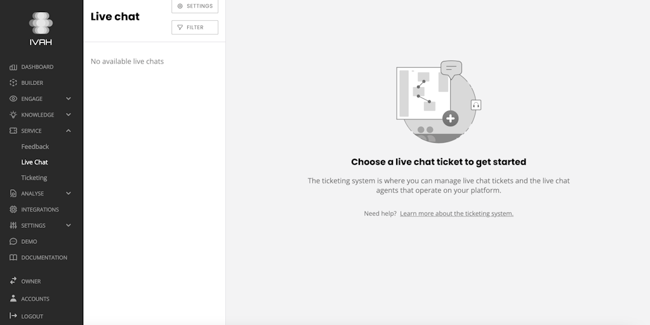This screenshot has height=325, width=650.
Task: Click the Owner switch arrows icon
Action: pyautogui.click(x=13, y=281)
